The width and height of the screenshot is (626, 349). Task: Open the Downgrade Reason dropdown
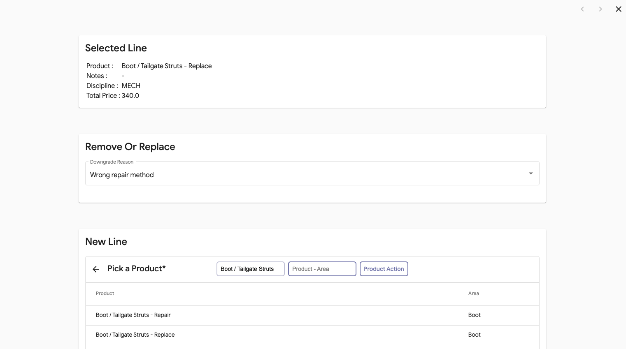coord(312,173)
